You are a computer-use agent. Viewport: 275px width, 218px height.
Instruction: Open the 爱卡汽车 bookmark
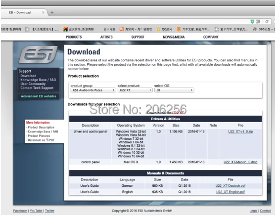click(x=231, y=29)
